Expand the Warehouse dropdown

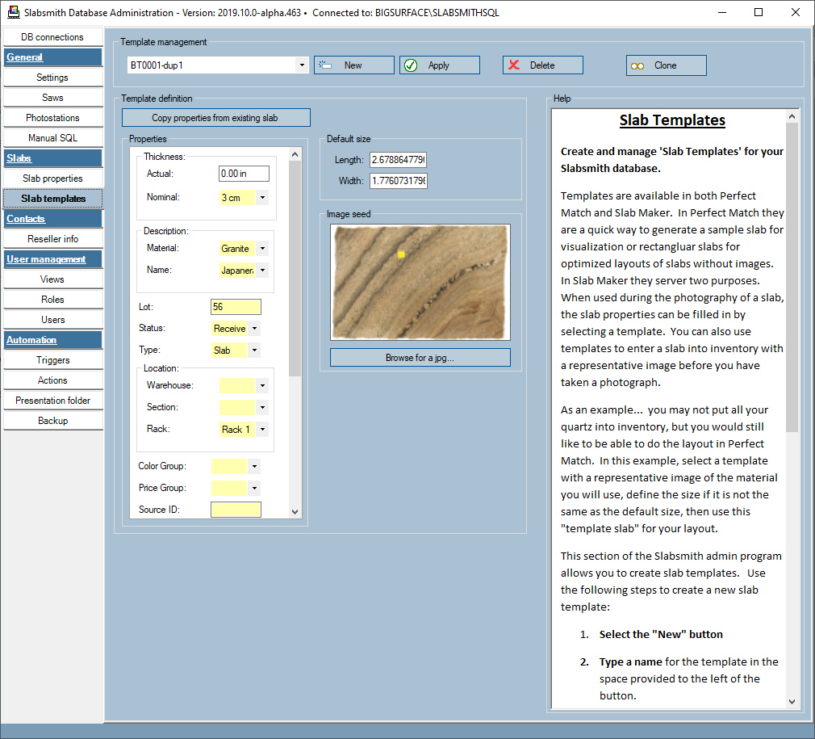click(262, 386)
